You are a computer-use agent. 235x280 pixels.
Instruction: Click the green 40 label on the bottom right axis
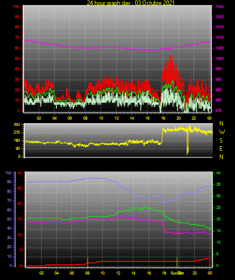pyautogui.click(x=218, y=173)
